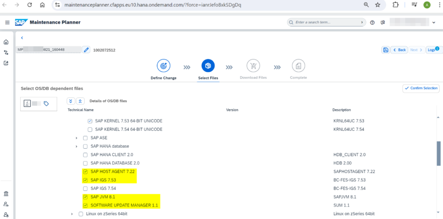Open the Select Files step label

click(x=208, y=78)
